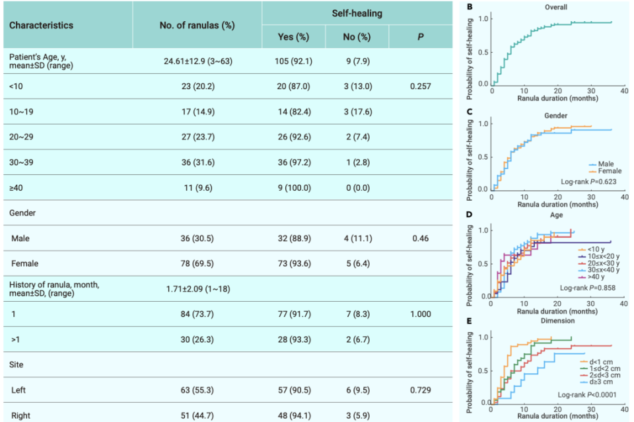Select the value '1.71±2.09 (1~18)'
The width and height of the screenshot is (634, 422).
[x=198, y=289]
